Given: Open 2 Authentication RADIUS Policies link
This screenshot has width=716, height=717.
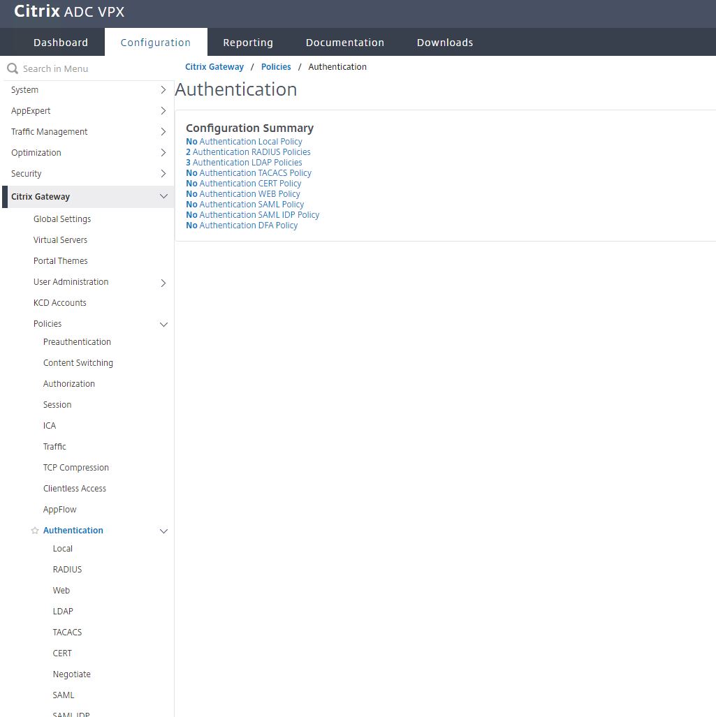Looking at the screenshot, I should (248, 152).
